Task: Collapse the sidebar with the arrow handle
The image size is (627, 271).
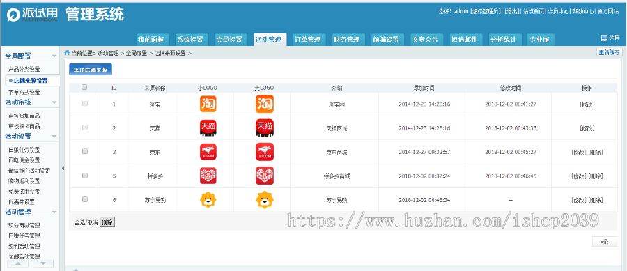Action: pyautogui.click(x=63, y=169)
